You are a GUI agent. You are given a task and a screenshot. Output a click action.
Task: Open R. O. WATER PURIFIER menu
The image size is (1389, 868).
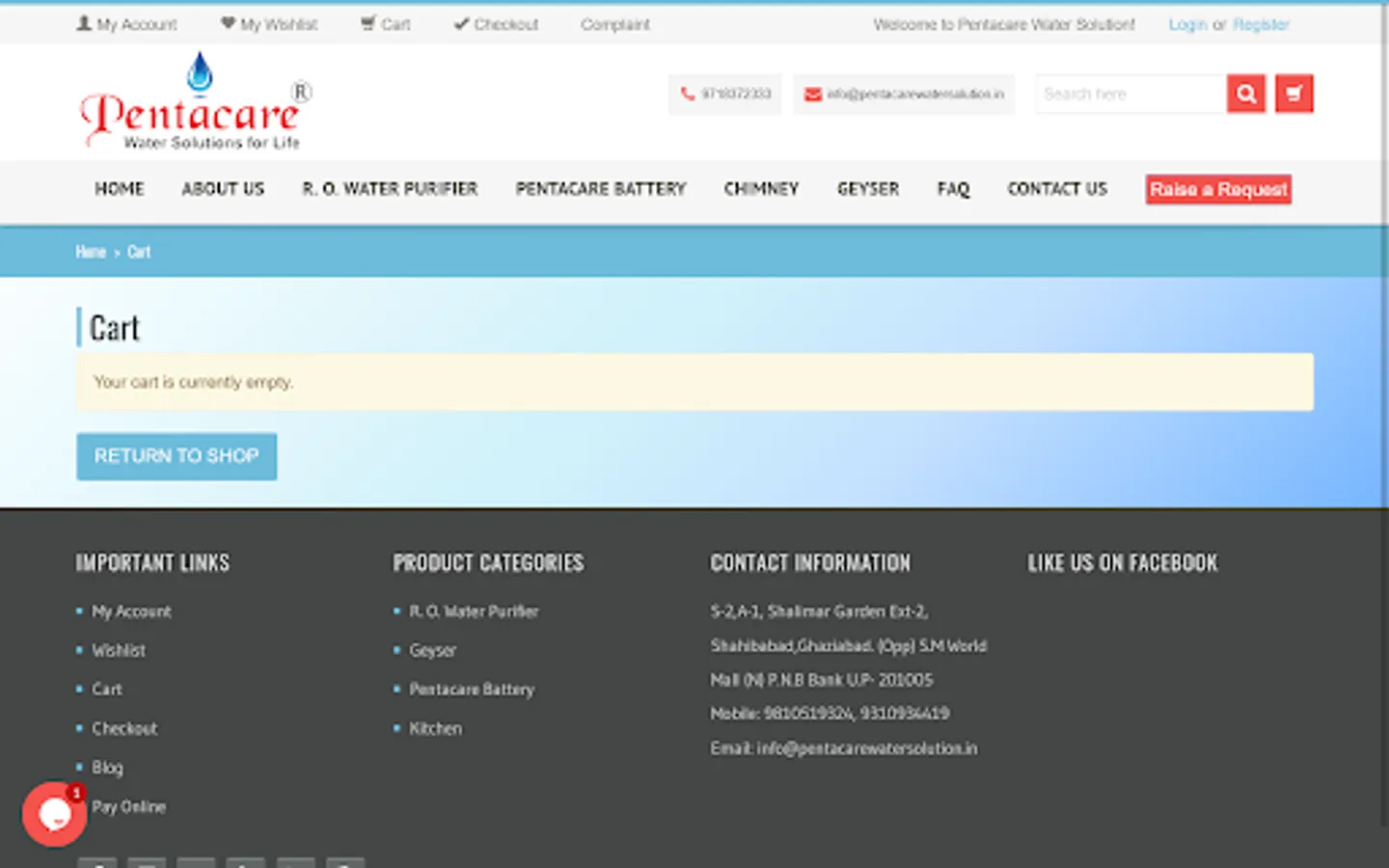[390, 189]
